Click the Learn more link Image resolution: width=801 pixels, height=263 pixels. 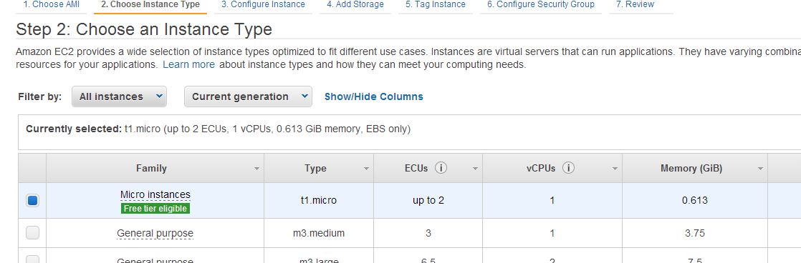coord(188,65)
